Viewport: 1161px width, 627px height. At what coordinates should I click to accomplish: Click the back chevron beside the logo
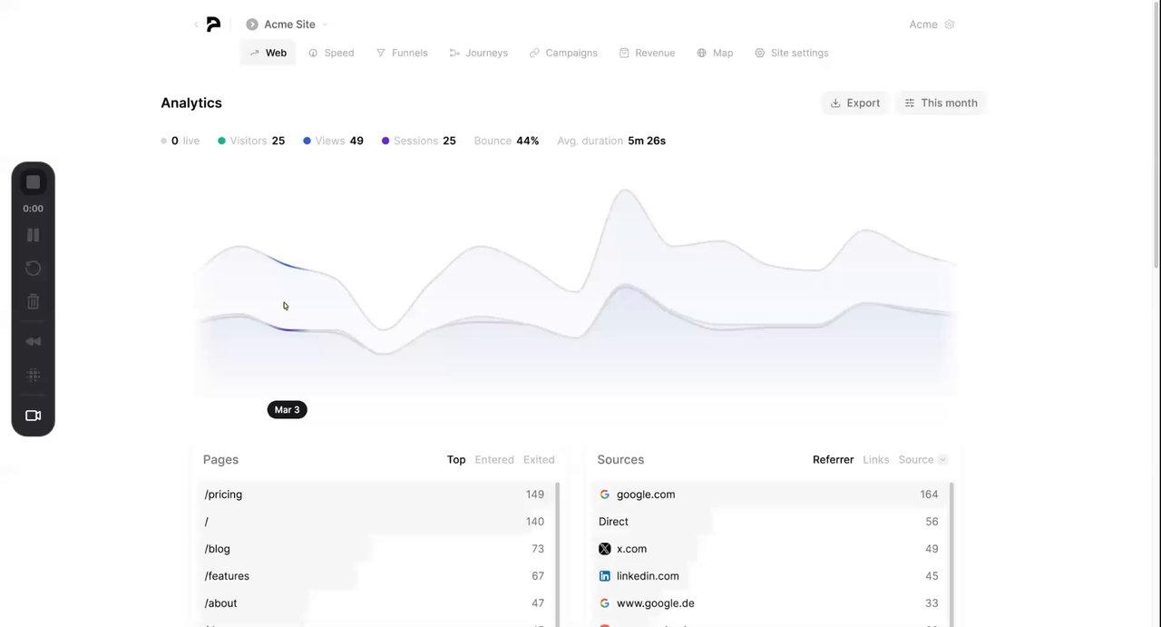coord(196,24)
